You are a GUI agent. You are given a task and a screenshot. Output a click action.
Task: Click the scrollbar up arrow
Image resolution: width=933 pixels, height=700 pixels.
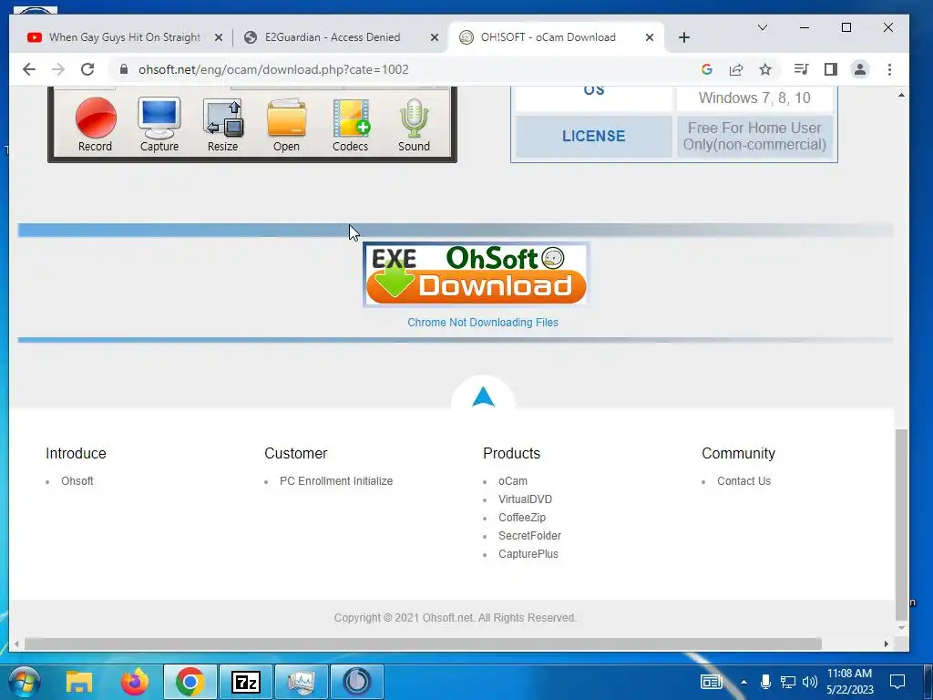[x=902, y=95]
